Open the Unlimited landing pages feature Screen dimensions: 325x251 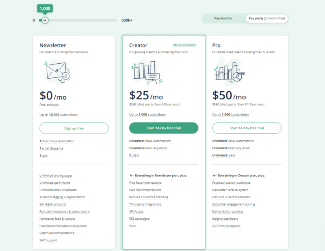click(56, 175)
